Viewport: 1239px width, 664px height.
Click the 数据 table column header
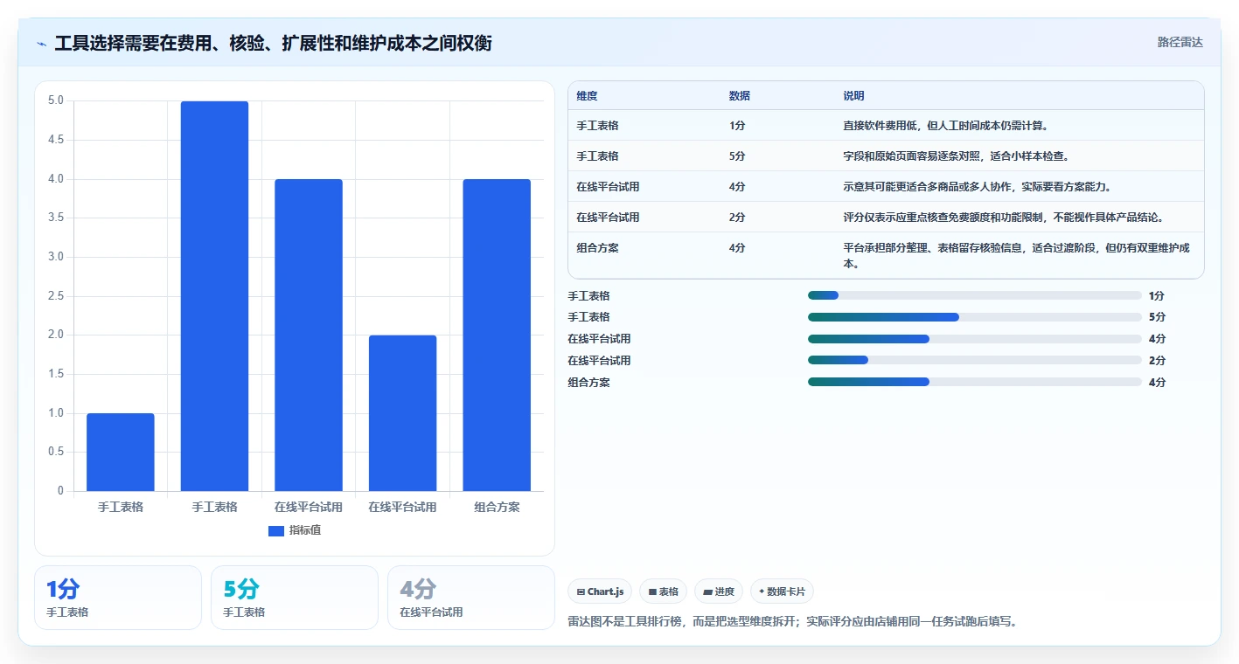pos(740,96)
